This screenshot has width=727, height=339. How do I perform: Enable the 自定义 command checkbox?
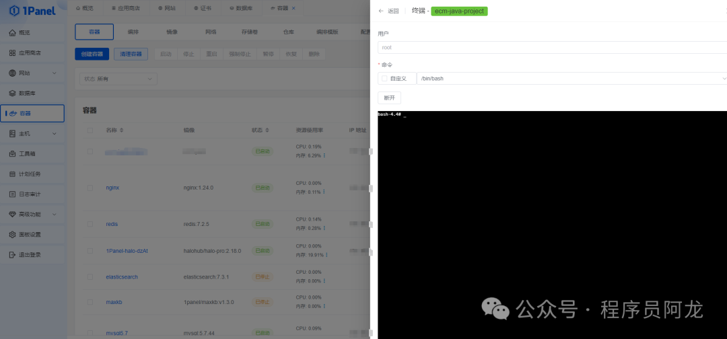(x=384, y=79)
